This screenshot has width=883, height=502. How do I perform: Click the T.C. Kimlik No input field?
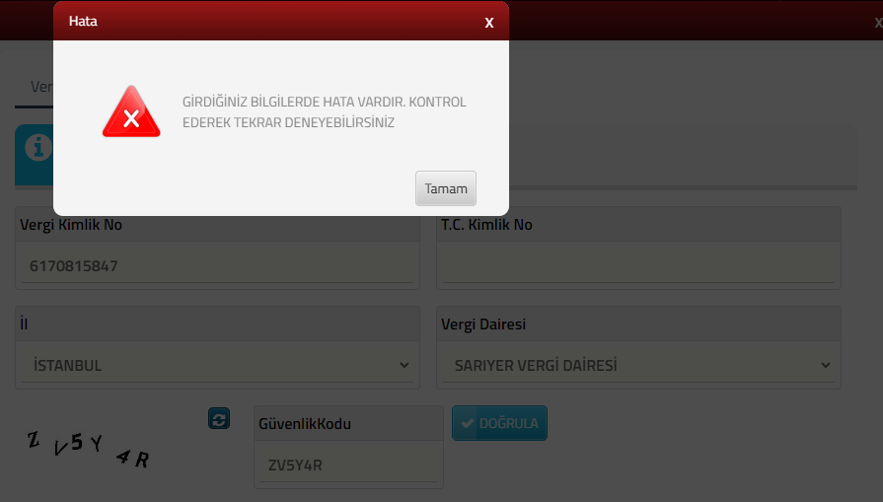[638, 265]
